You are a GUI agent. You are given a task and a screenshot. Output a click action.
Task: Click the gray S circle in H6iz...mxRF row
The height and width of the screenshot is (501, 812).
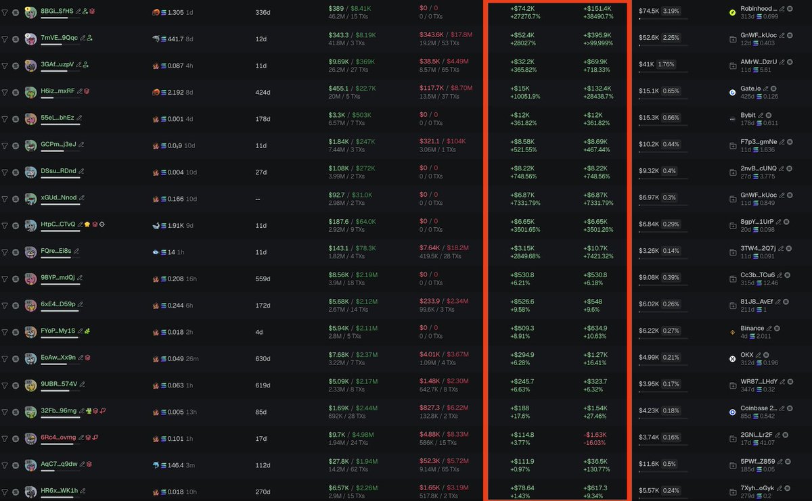pos(16,92)
